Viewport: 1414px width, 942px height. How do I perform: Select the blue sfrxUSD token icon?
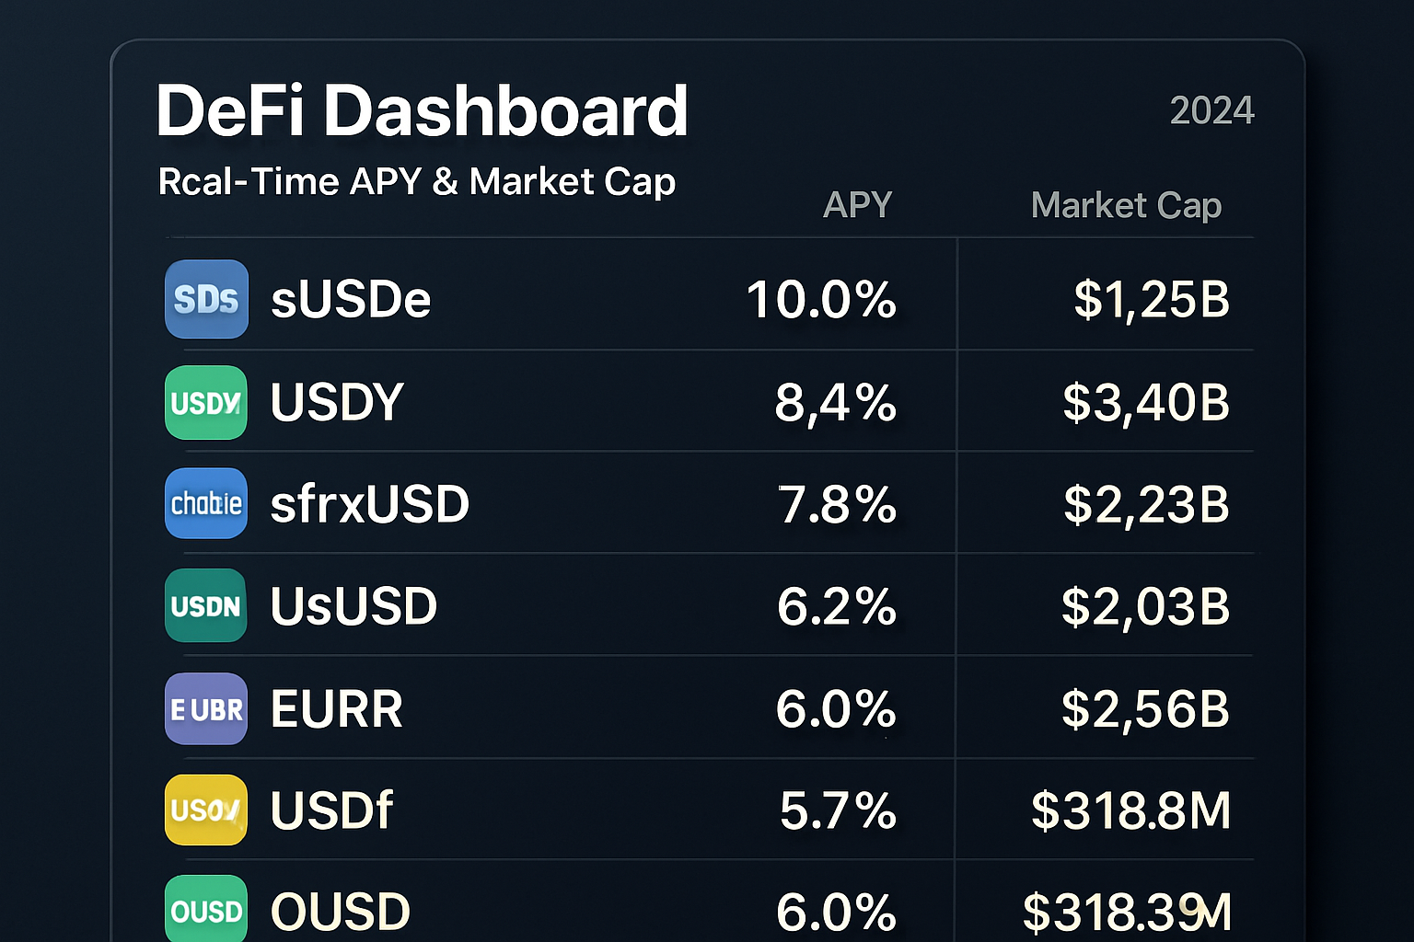tap(206, 503)
